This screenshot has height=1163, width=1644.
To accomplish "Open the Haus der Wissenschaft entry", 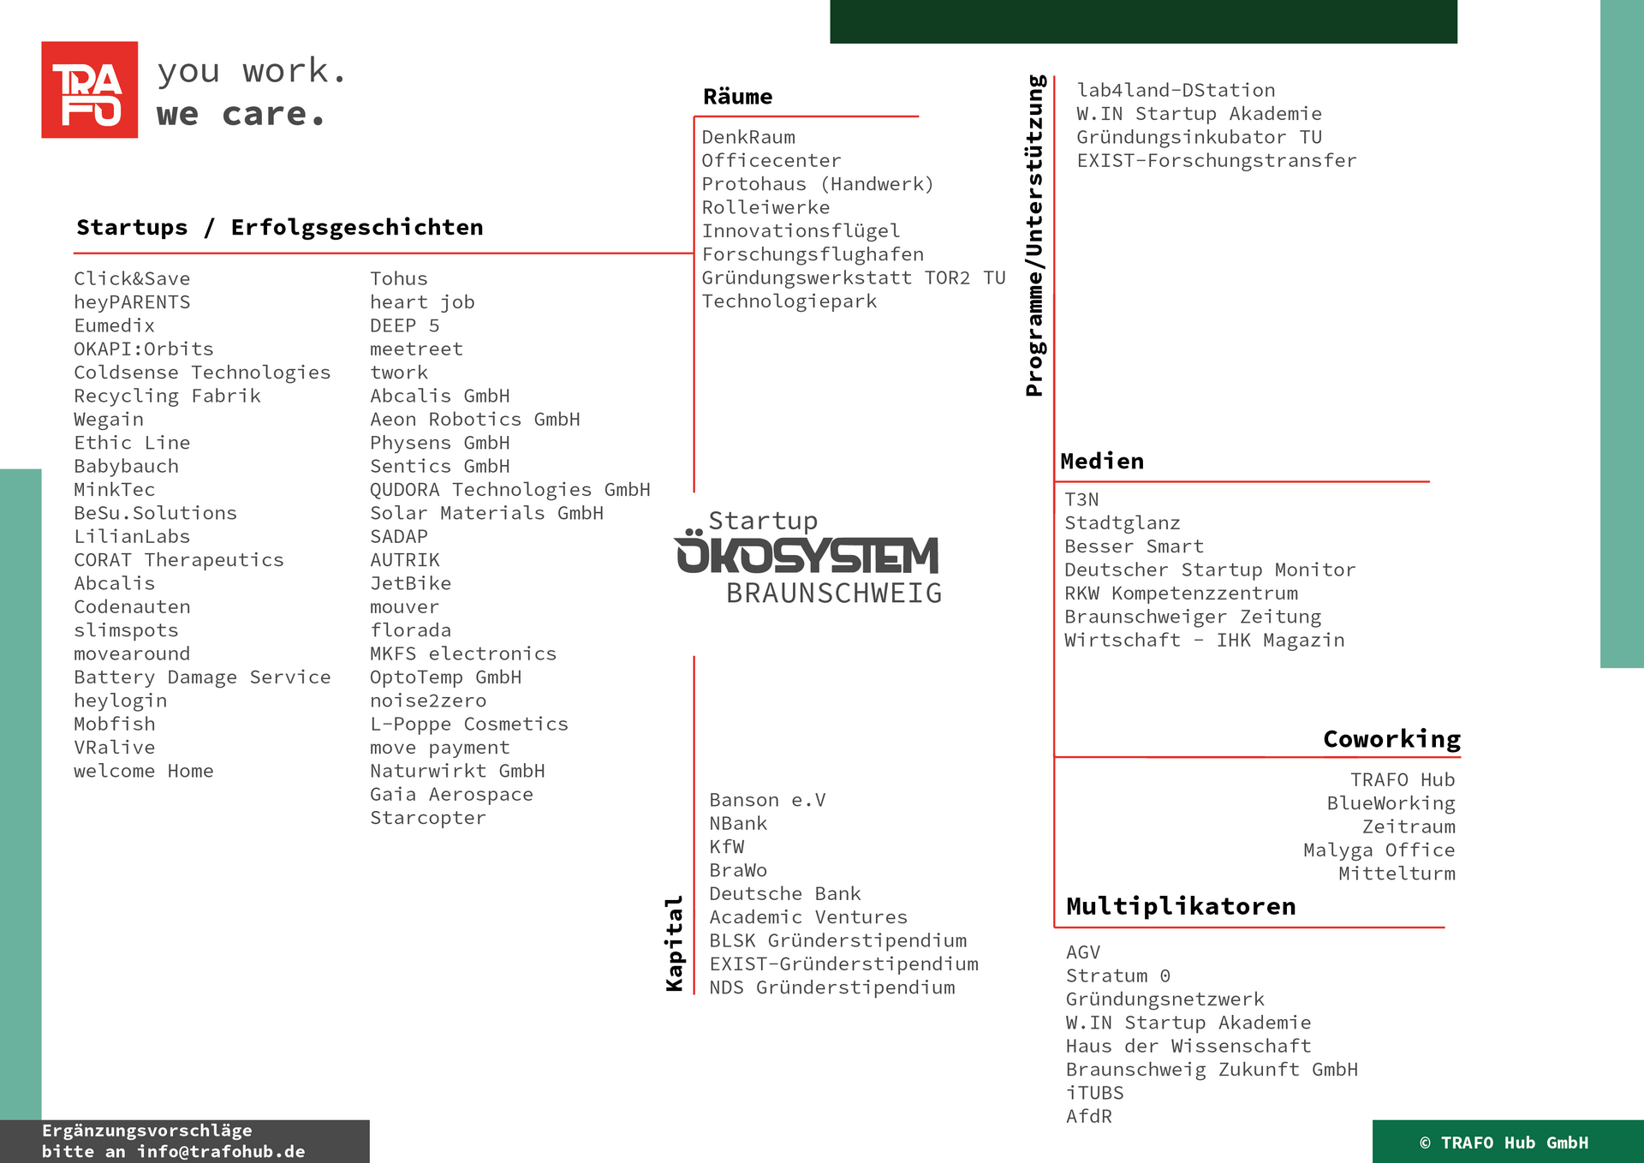I will (1188, 1047).
